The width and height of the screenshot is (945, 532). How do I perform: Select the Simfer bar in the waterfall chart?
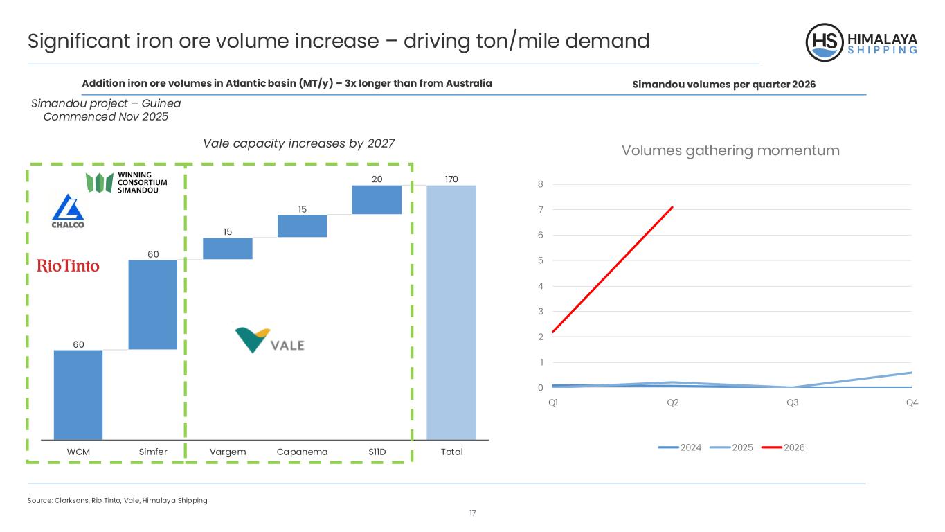pos(153,305)
